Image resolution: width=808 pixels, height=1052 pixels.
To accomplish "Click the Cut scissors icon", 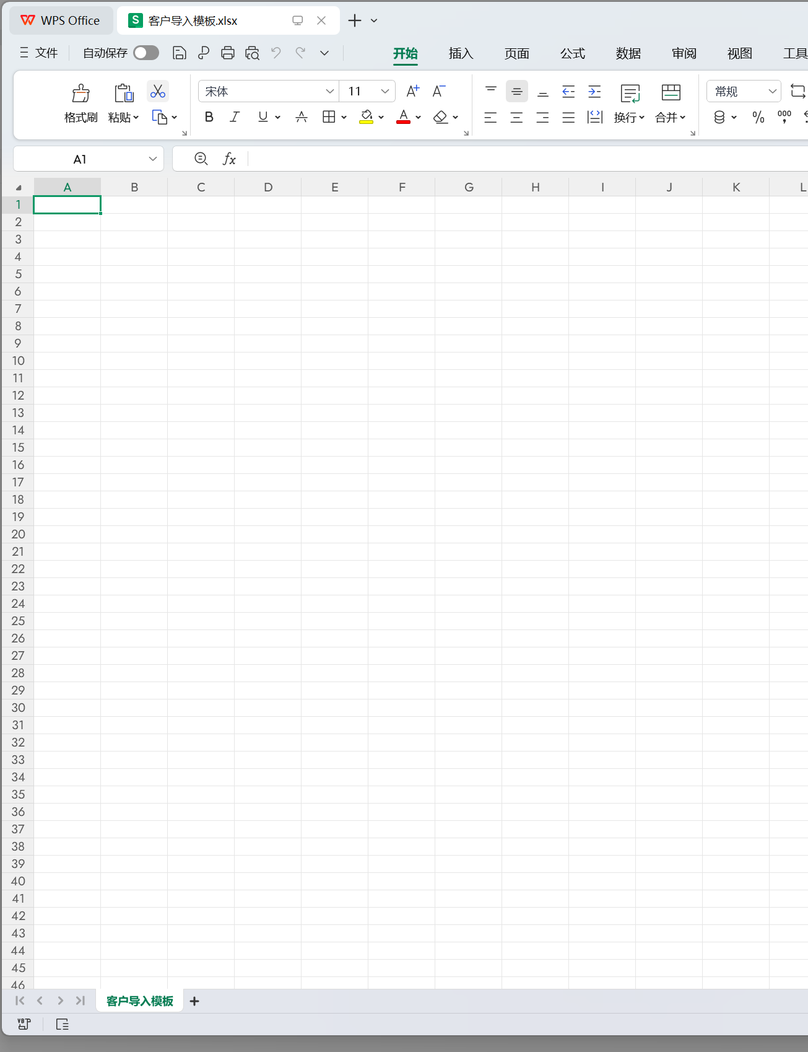I will pos(158,92).
